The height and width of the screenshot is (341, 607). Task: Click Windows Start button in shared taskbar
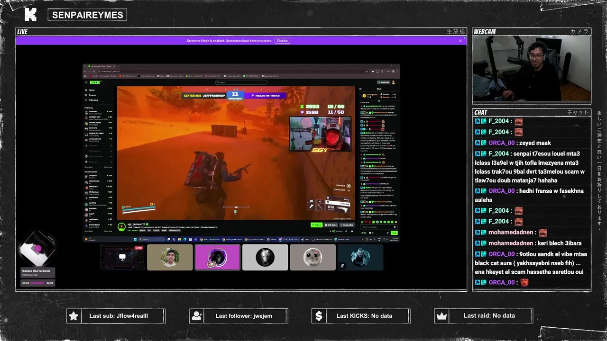coord(135,239)
